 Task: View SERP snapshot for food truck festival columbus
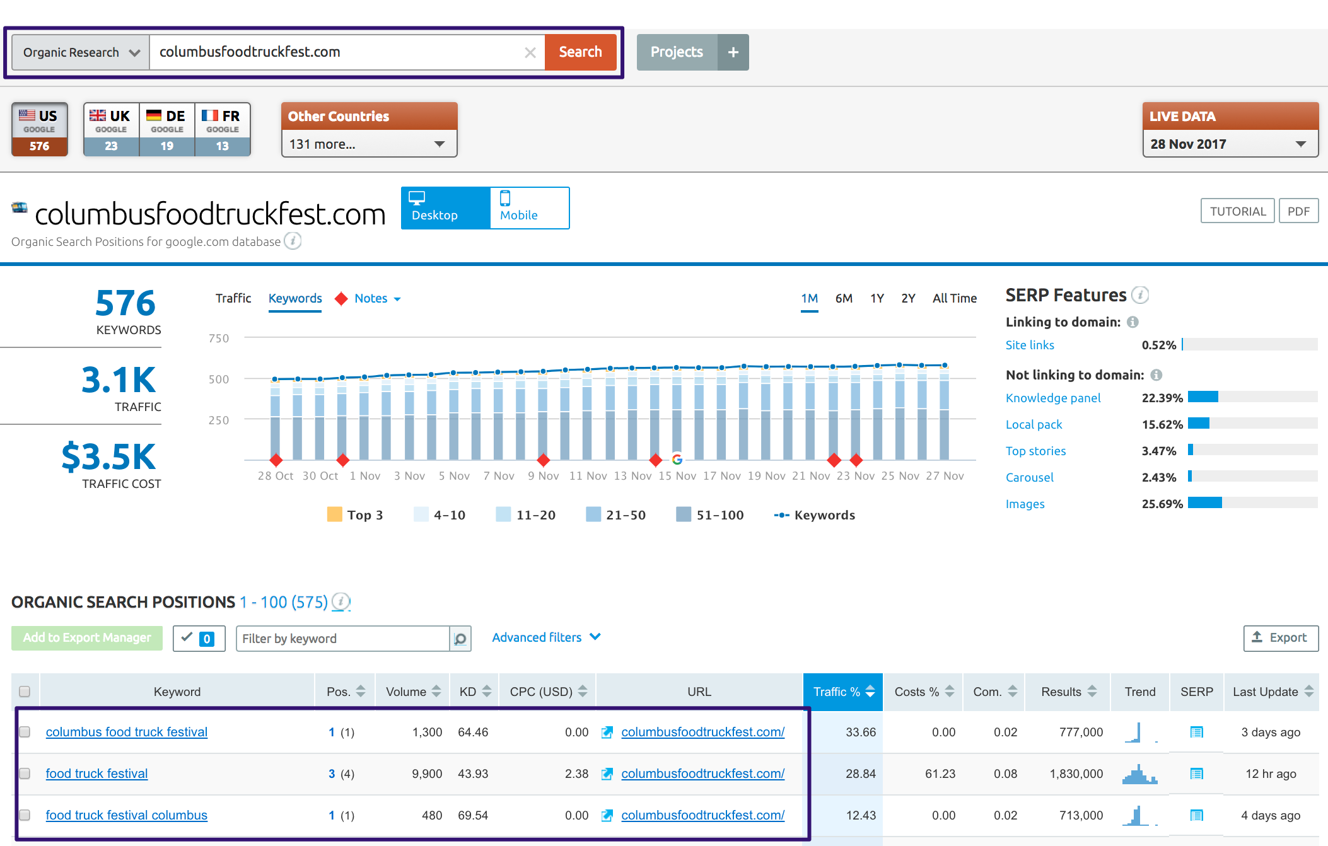coord(1196,815)
